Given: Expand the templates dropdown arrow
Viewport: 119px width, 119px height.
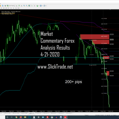Looking at the screenshot, I should [46, 6].
